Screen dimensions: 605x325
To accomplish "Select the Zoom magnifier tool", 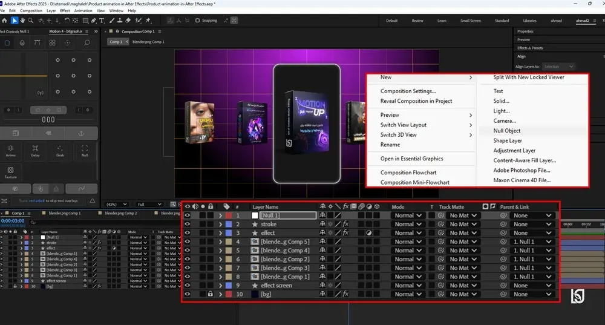I will click(31, 21).
